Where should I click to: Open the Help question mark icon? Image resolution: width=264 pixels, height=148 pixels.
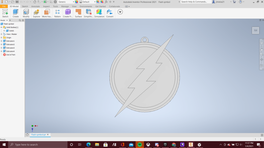241,2
